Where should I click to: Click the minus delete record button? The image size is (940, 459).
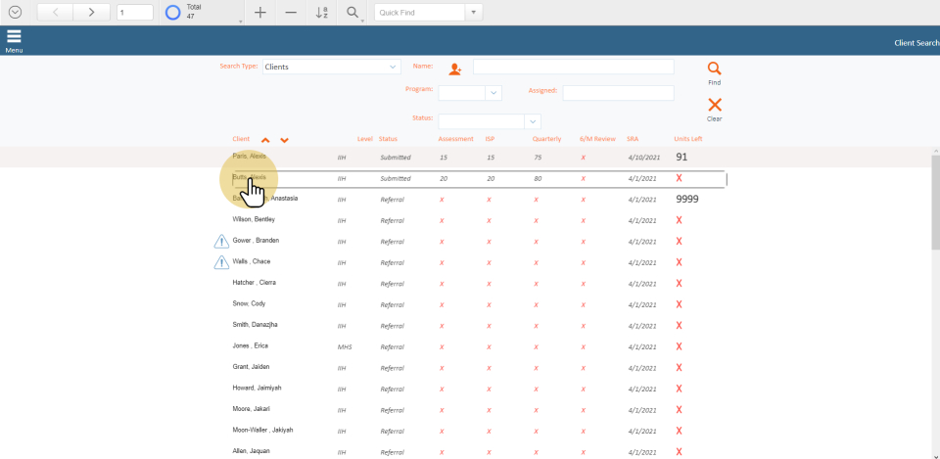tap(291, 13)
